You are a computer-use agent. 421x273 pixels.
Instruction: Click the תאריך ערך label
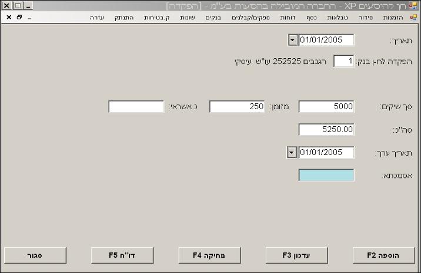pyautogui.click(x=393, y=153)
